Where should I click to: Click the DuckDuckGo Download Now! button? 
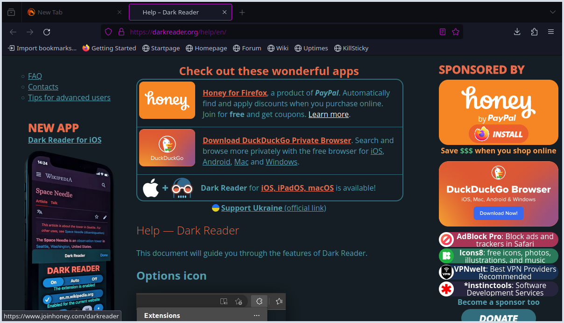click(499, 213)
